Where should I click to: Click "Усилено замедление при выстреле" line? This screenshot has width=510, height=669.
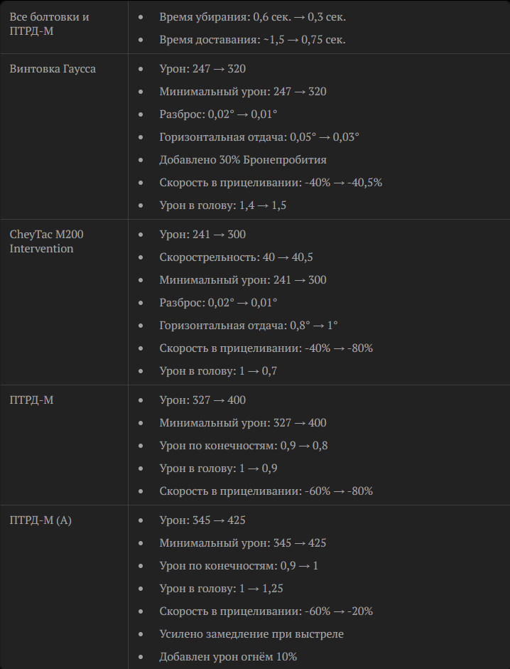[251, 634]
